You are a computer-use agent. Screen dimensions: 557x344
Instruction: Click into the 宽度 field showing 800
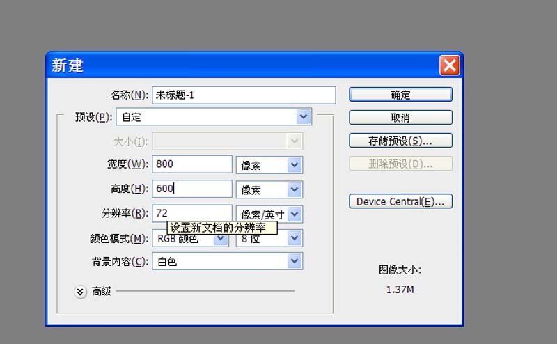192,164
